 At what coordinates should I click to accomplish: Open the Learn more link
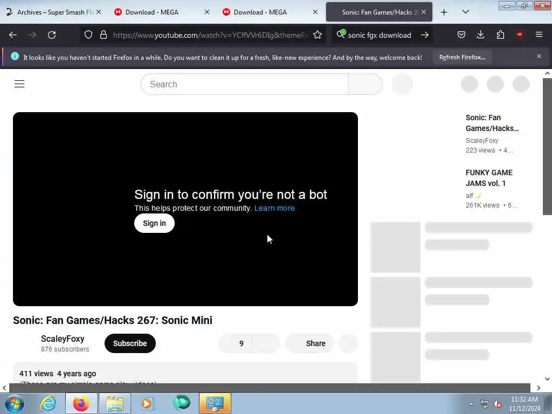coord(274,208)
